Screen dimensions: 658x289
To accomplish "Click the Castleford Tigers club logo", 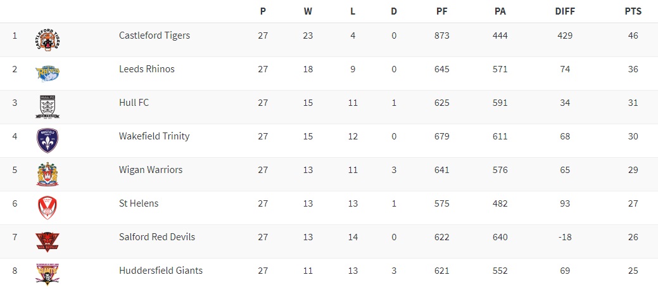I will 47,40.
